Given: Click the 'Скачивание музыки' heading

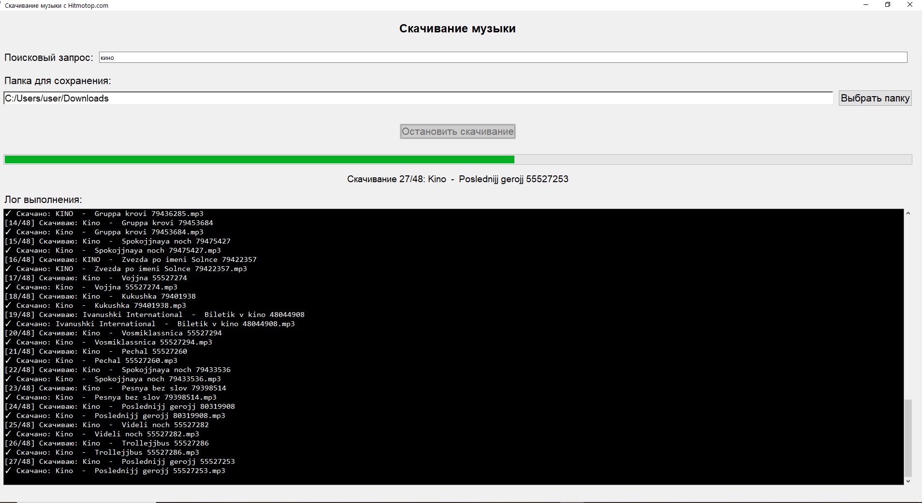Looking at the screenshot, I should coord(457,29).
